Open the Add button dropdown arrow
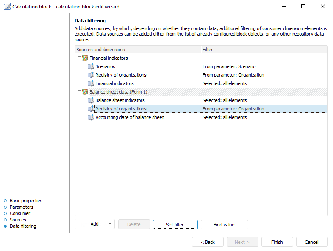 click(110, 224)
